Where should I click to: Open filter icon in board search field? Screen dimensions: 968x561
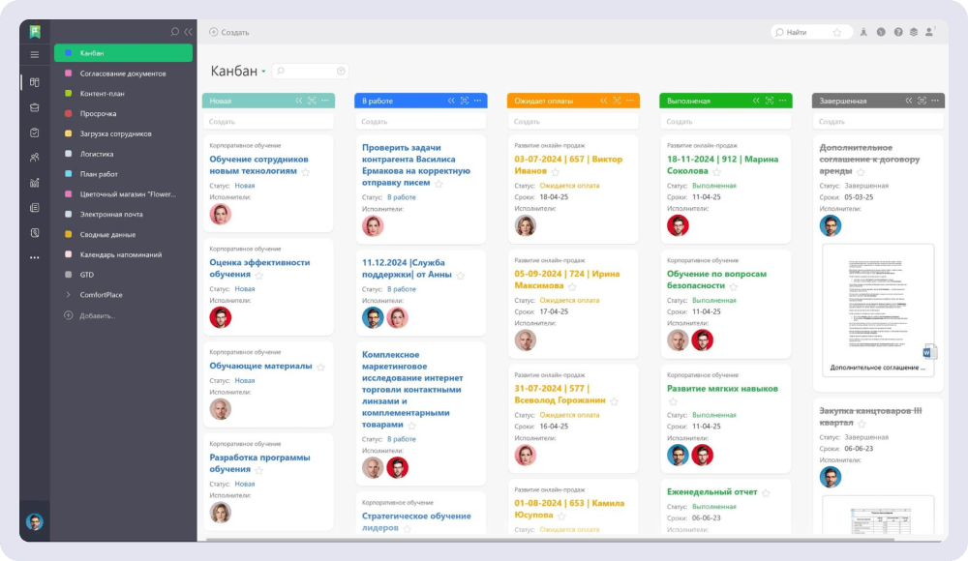(x=341, y=71)
